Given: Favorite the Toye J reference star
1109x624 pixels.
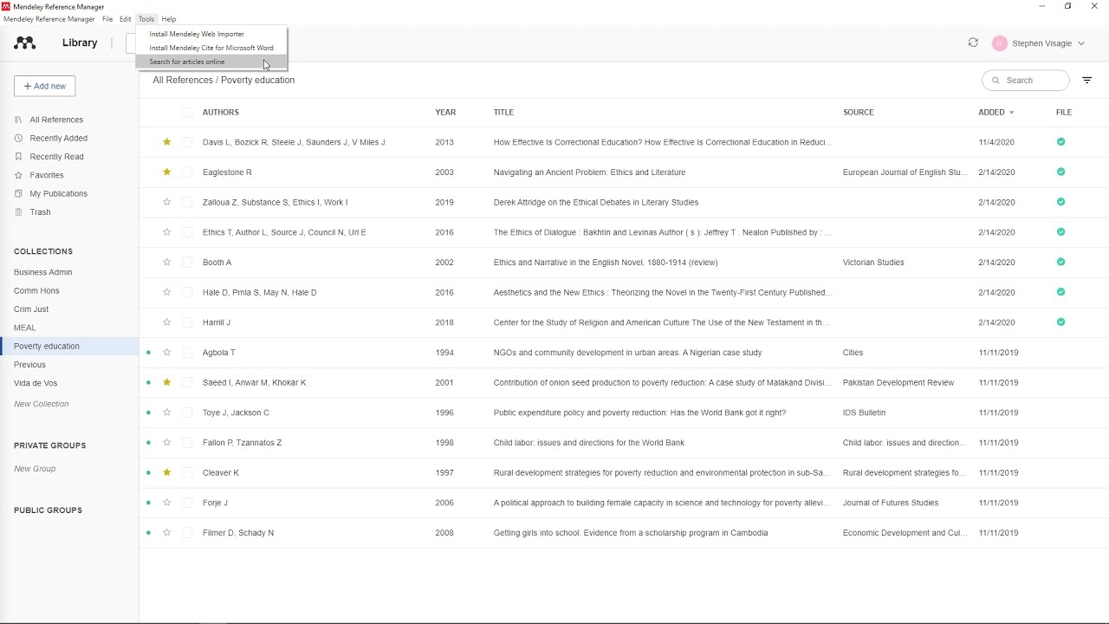Looking at the screenshot, I should (x=167, y=413).
